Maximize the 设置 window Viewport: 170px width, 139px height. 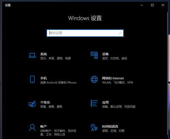[x=152, y=5]
